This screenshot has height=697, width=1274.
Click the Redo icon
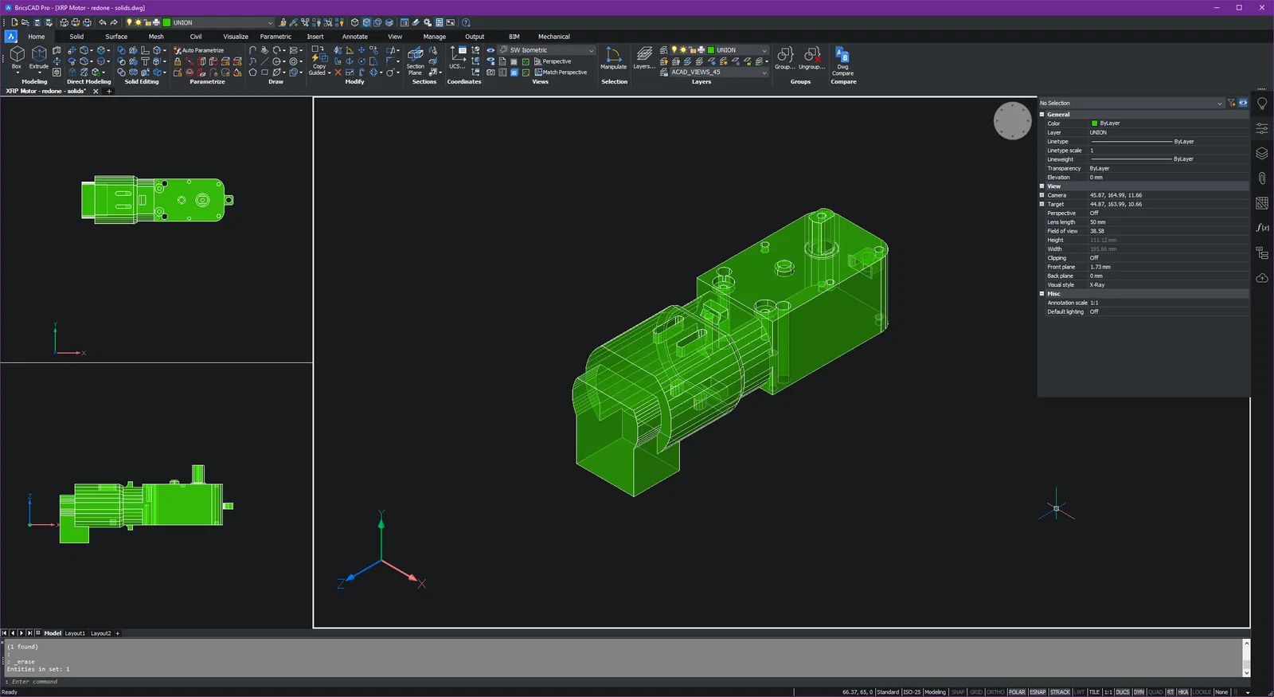click(114, 22)
